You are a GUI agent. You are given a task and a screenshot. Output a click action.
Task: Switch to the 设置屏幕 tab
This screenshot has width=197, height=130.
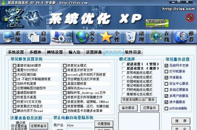pyautogui.click(x=94, y=52)
